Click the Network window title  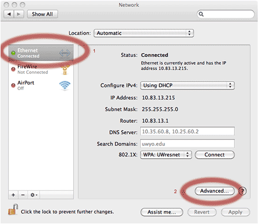(129, 5)
